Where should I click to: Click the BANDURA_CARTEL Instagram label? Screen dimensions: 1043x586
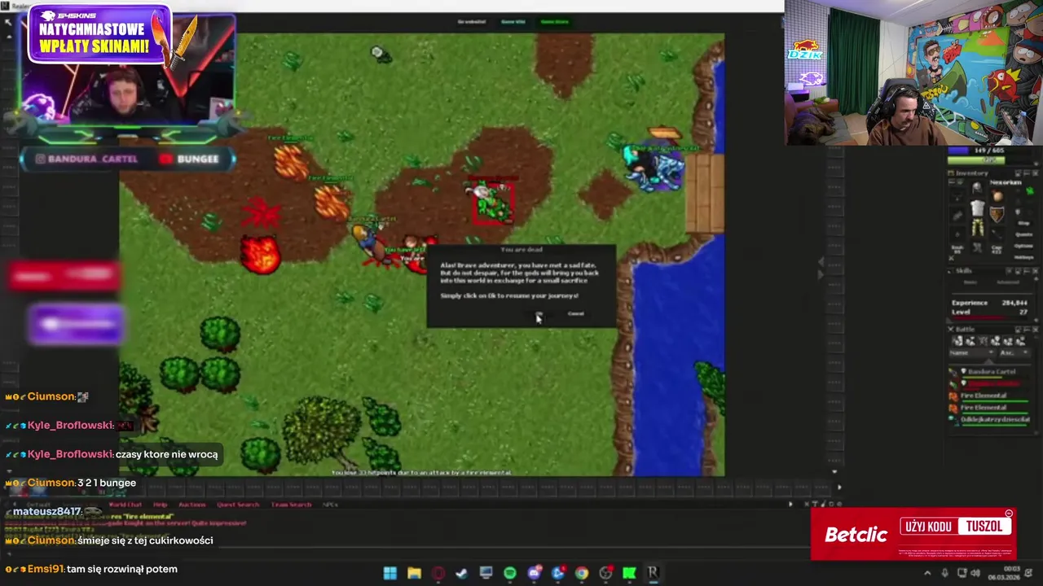[x=86, y=159]
